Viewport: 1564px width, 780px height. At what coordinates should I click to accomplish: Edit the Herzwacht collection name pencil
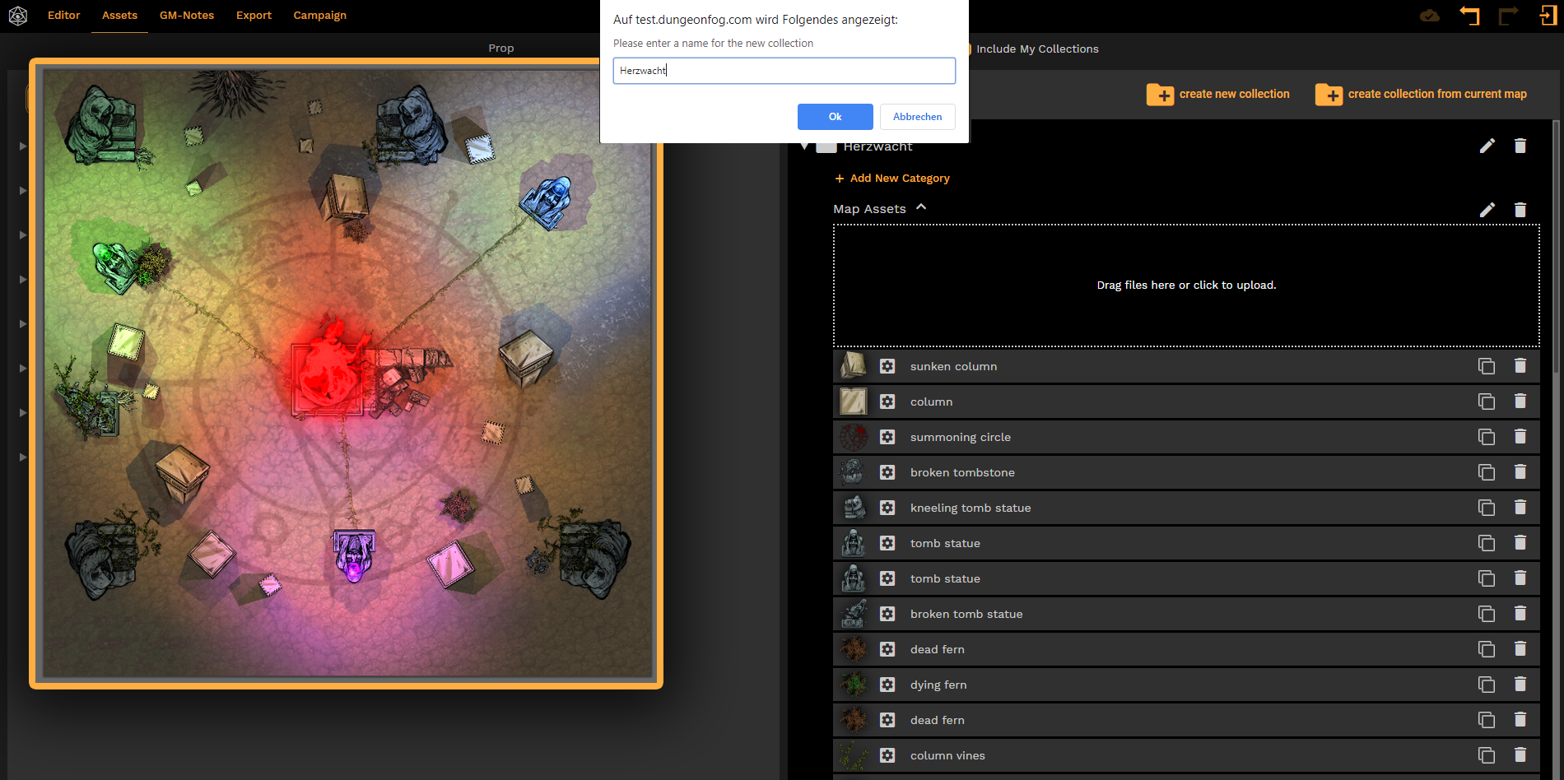tap(1487, 146)
